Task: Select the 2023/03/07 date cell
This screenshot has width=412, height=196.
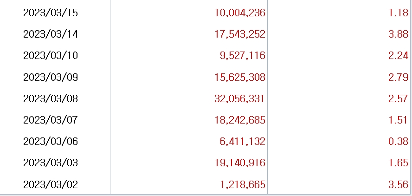Action: (51, 120)
